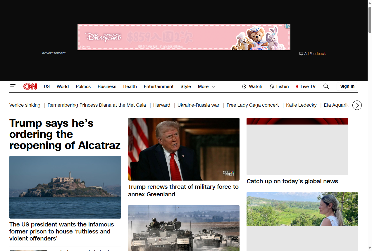
Task: Expand the More menu chevron
Action: coord(213,87)
